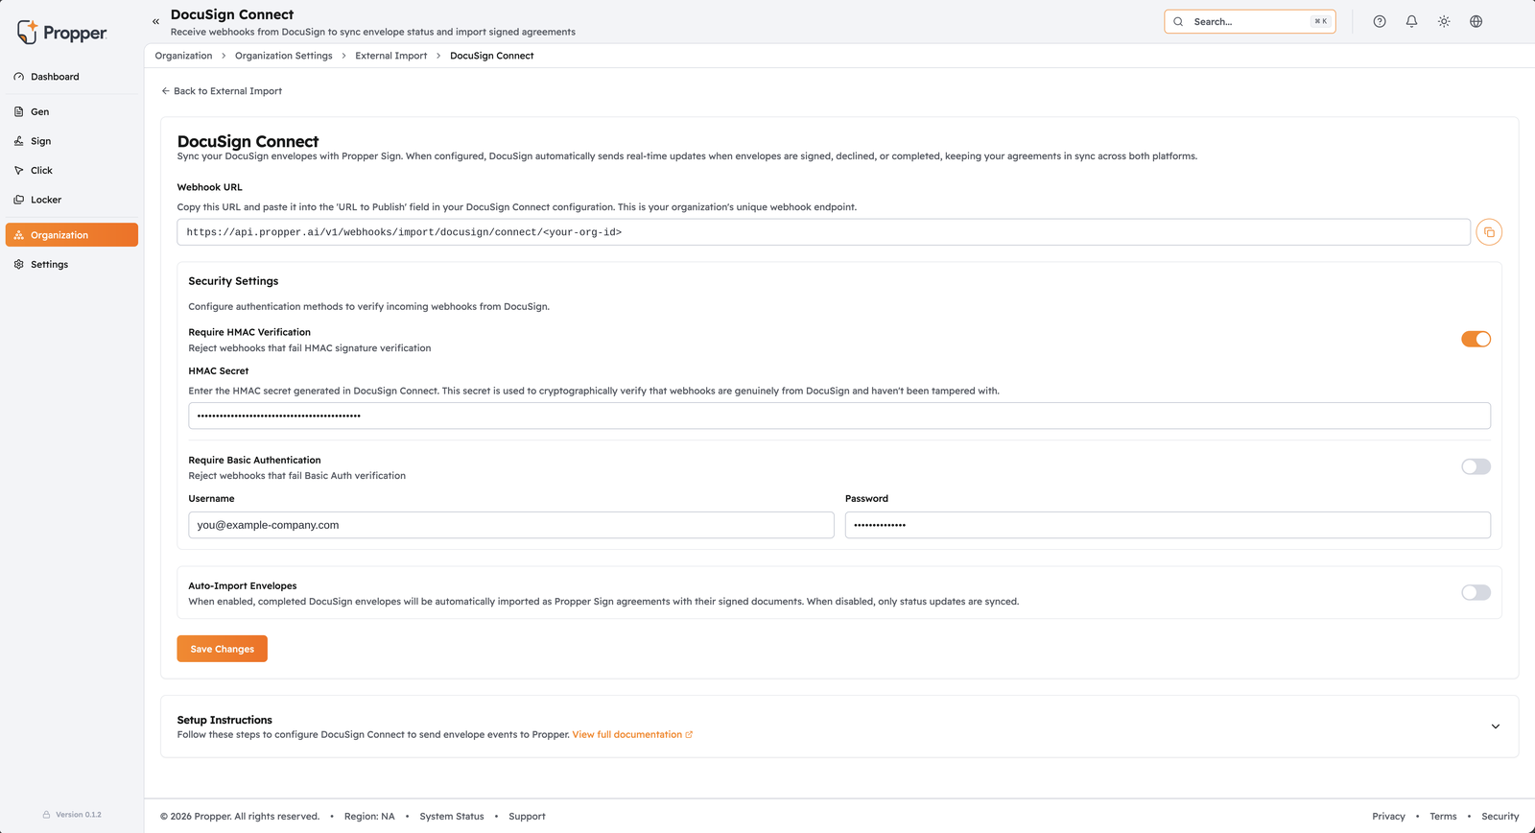Select Organization in the sidebar
The width and height of the screenshot is (1535, 833).
click(72, 235)
